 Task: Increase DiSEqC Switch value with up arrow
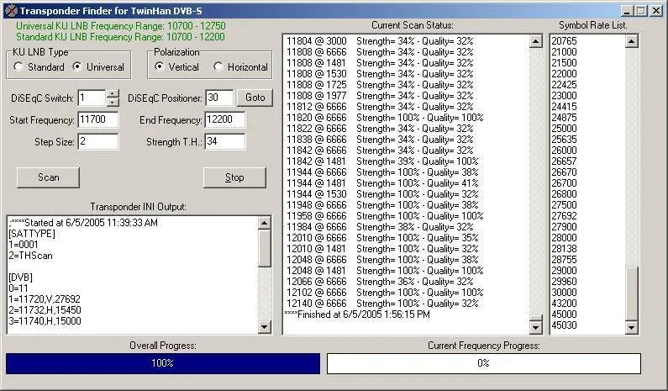[113, 94]
